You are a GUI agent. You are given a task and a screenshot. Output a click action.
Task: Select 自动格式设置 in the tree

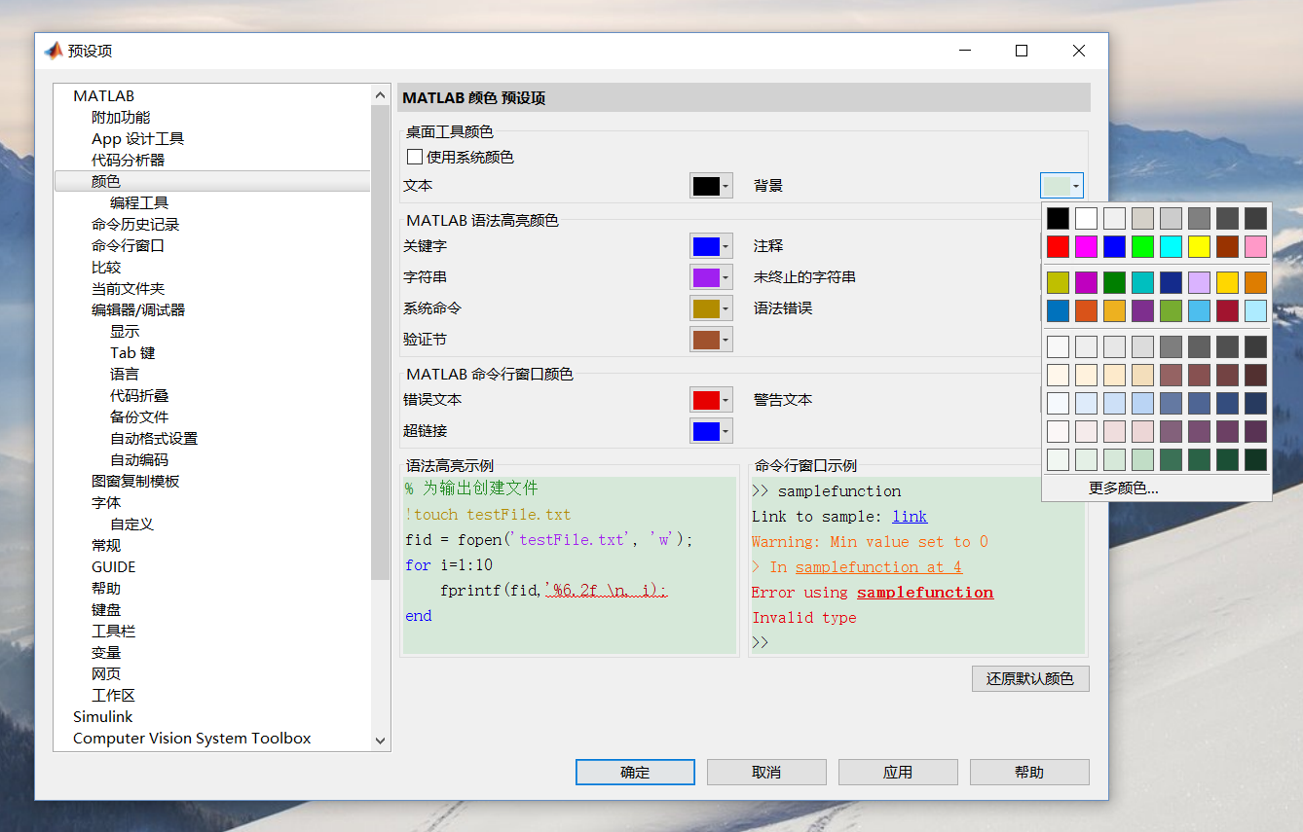pos(154,438)
